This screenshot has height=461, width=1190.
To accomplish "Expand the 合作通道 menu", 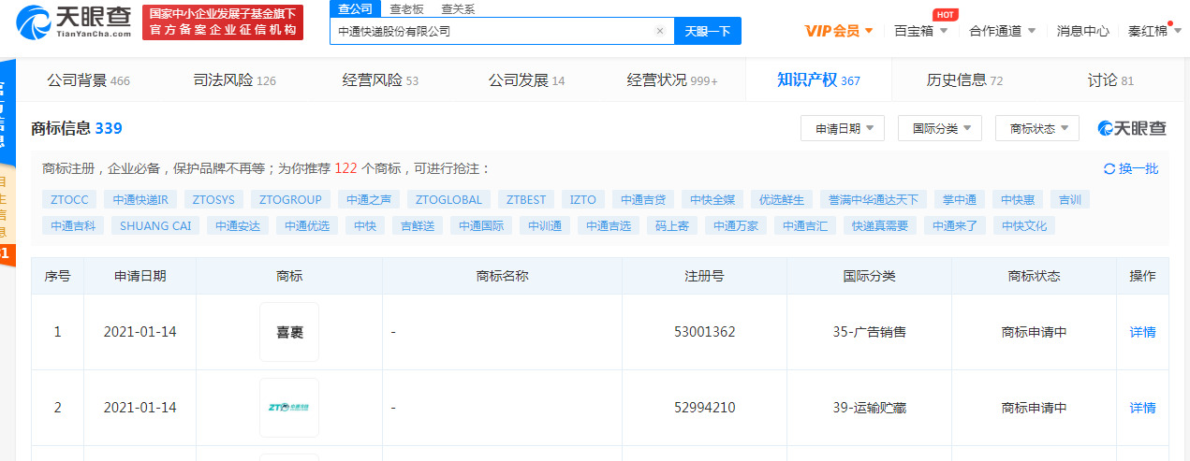I will coord(1003,31).
